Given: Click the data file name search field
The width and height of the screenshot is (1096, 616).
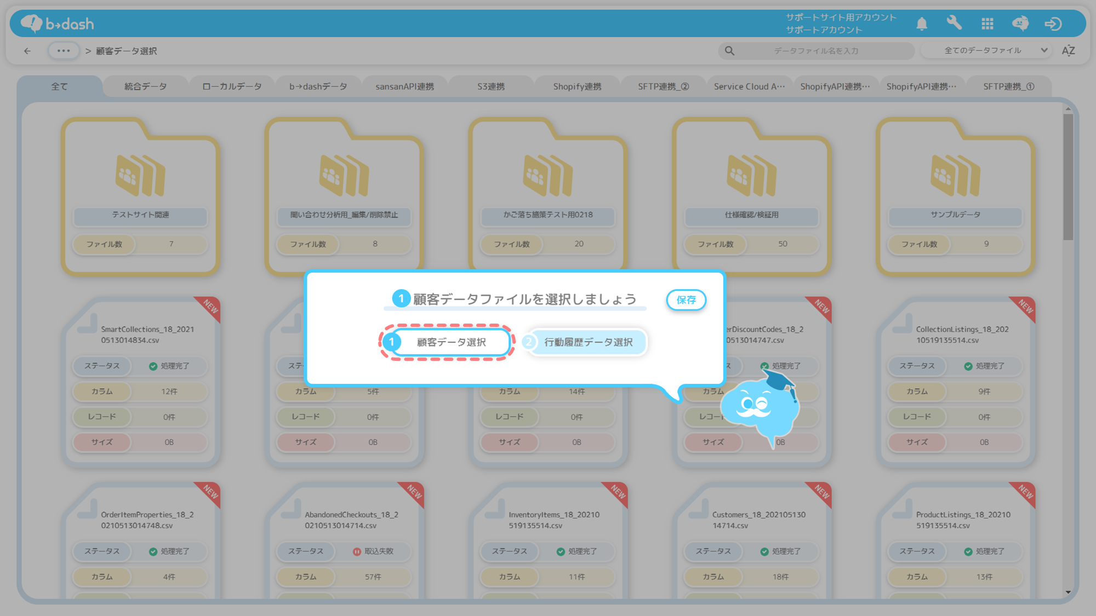Looking at the screenshot, I should tap(816, 51).
